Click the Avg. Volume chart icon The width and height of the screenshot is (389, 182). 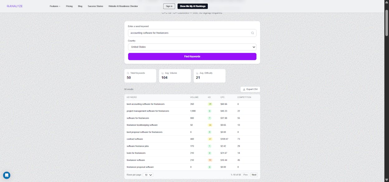(163, 73)
